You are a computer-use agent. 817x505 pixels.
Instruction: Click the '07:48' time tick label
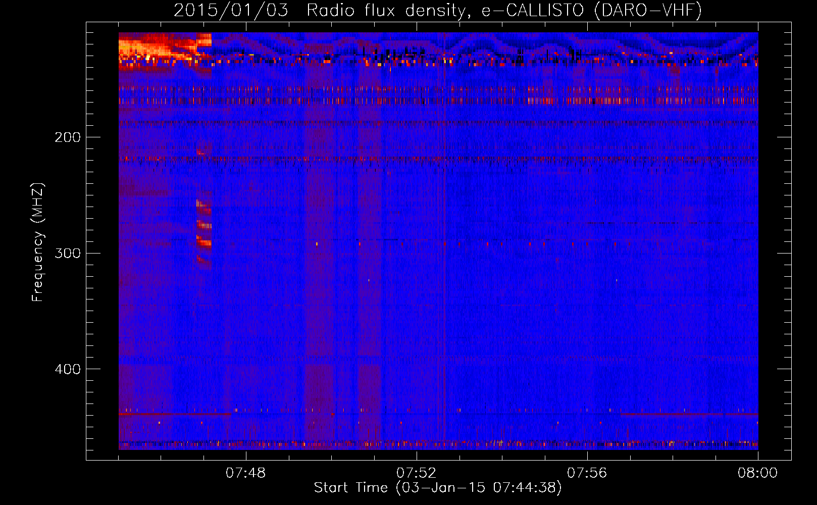246,473
